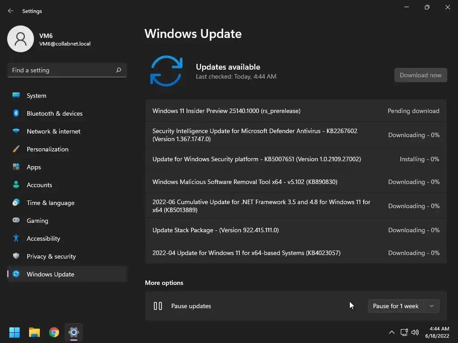Restore down the Settings window
458x343 pixels.
coord(427,7)
